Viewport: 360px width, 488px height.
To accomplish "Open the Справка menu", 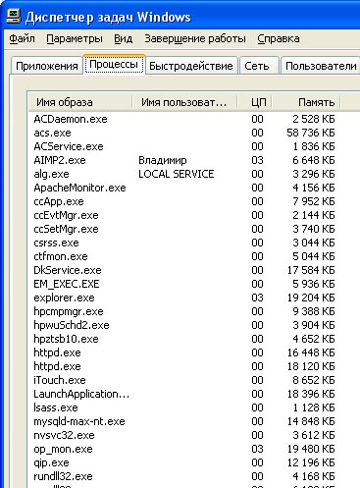I will pyautogui.click(x=279, y=38).
